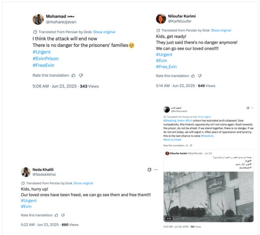Click thumbs-up on Mohamad's translation rating

(x=74, y=75)
